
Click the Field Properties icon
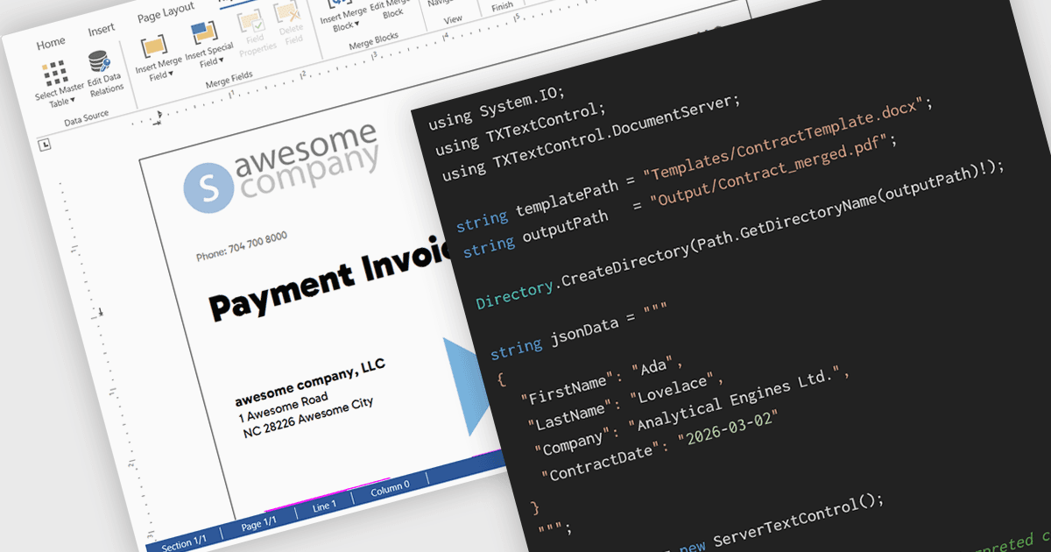(x=250, y=22)
